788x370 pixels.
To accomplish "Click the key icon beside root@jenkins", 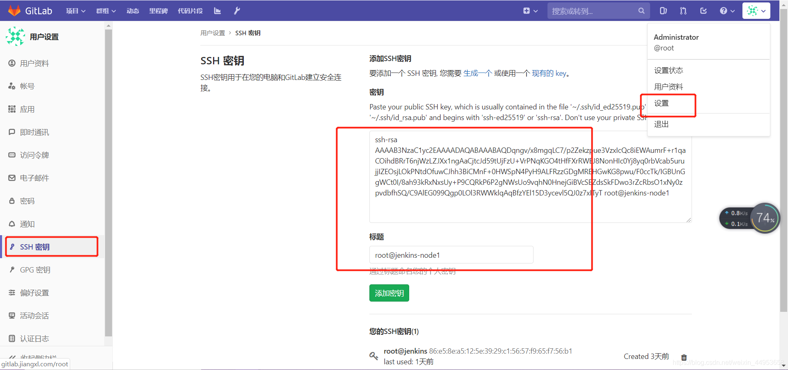I will click(373, 356).
